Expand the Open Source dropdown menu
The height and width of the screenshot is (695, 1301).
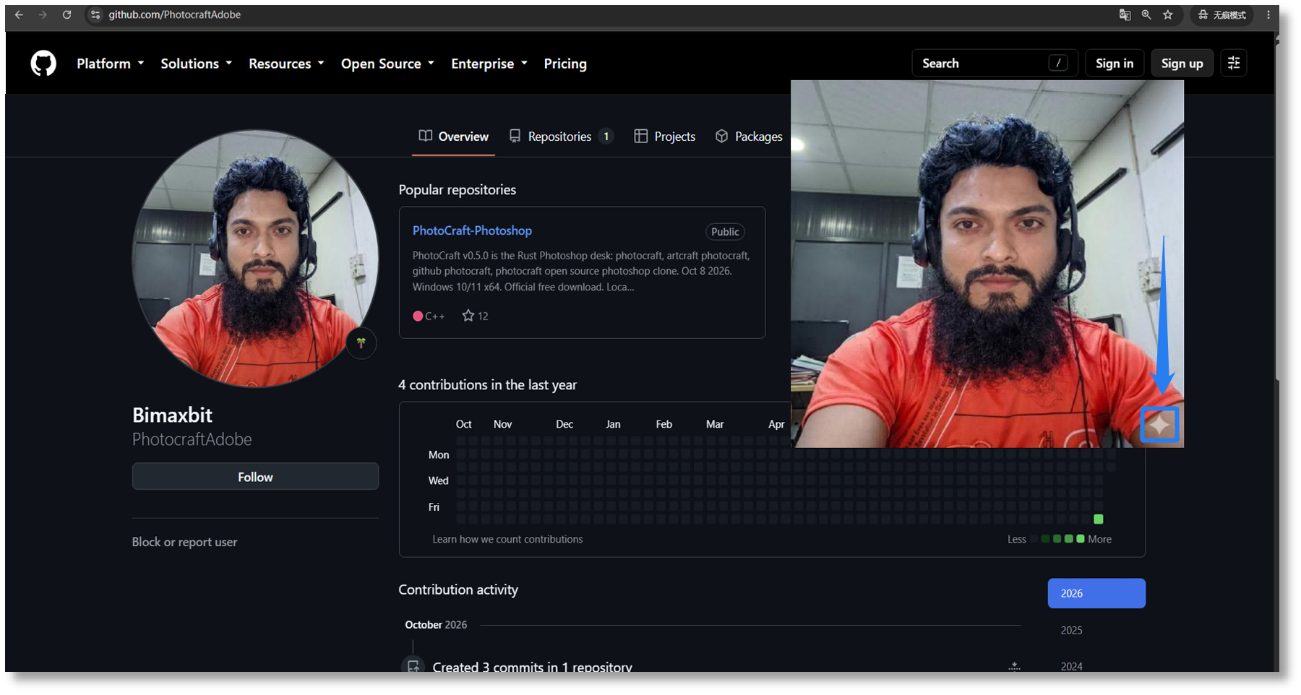click(388, 64)
